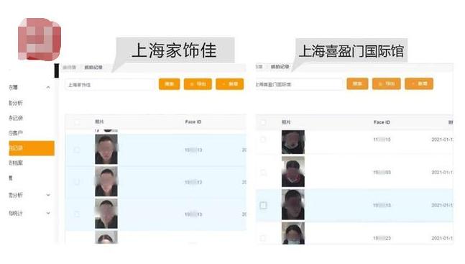Open the second full face photo in the left table

coord(106,181)
